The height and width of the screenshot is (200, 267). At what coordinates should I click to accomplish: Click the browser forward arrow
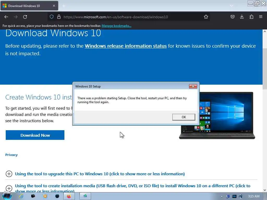(x=16, y=17)
